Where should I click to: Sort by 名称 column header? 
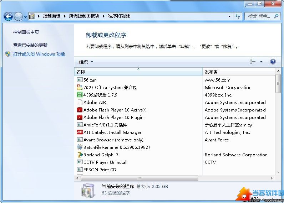point(138,72)
